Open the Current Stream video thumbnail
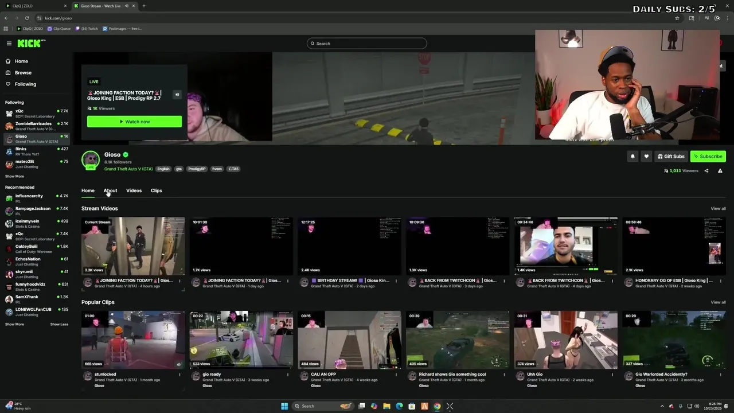 tap(133, 246)
